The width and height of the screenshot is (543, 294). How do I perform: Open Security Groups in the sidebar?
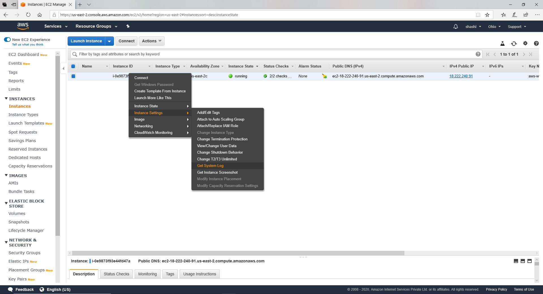point(24,253)
